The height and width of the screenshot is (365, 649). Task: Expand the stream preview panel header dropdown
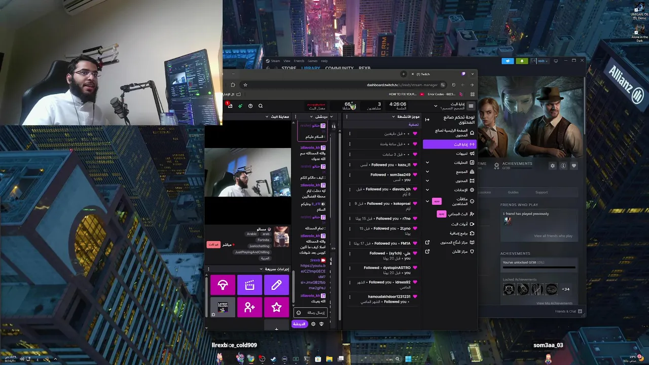(x=267, y=117)
